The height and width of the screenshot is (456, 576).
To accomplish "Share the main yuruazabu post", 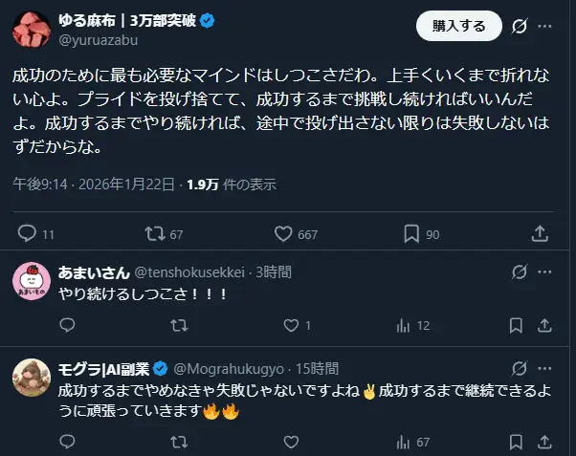I will tap(540, 233).
